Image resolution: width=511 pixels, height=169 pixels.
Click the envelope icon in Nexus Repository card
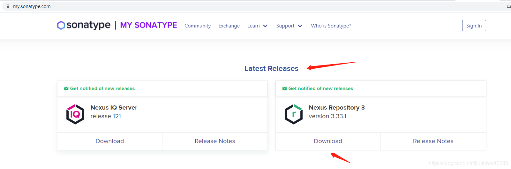pyautogui.click(x=284, y=88)
